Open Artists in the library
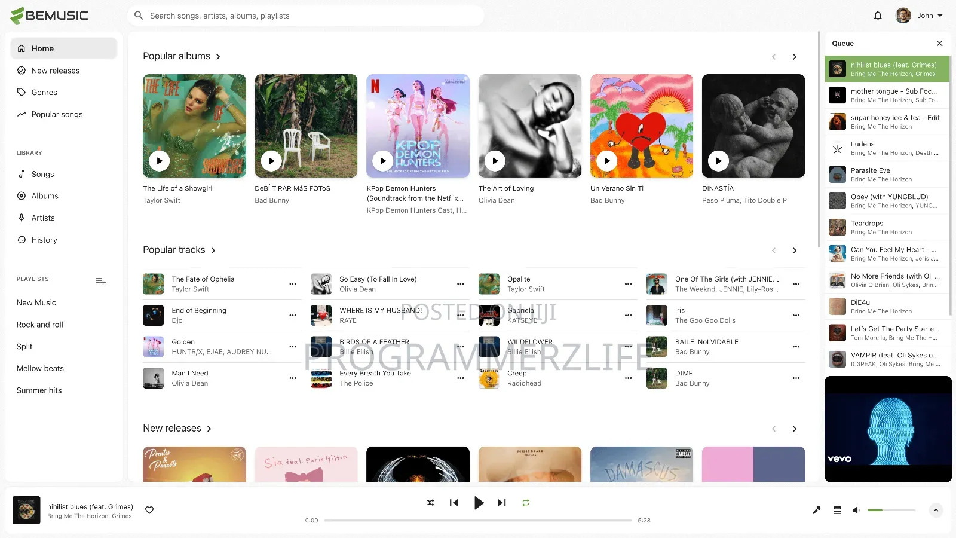Viewport: 956px width, 538px height. pyautogui.click(x=63, y=218)
